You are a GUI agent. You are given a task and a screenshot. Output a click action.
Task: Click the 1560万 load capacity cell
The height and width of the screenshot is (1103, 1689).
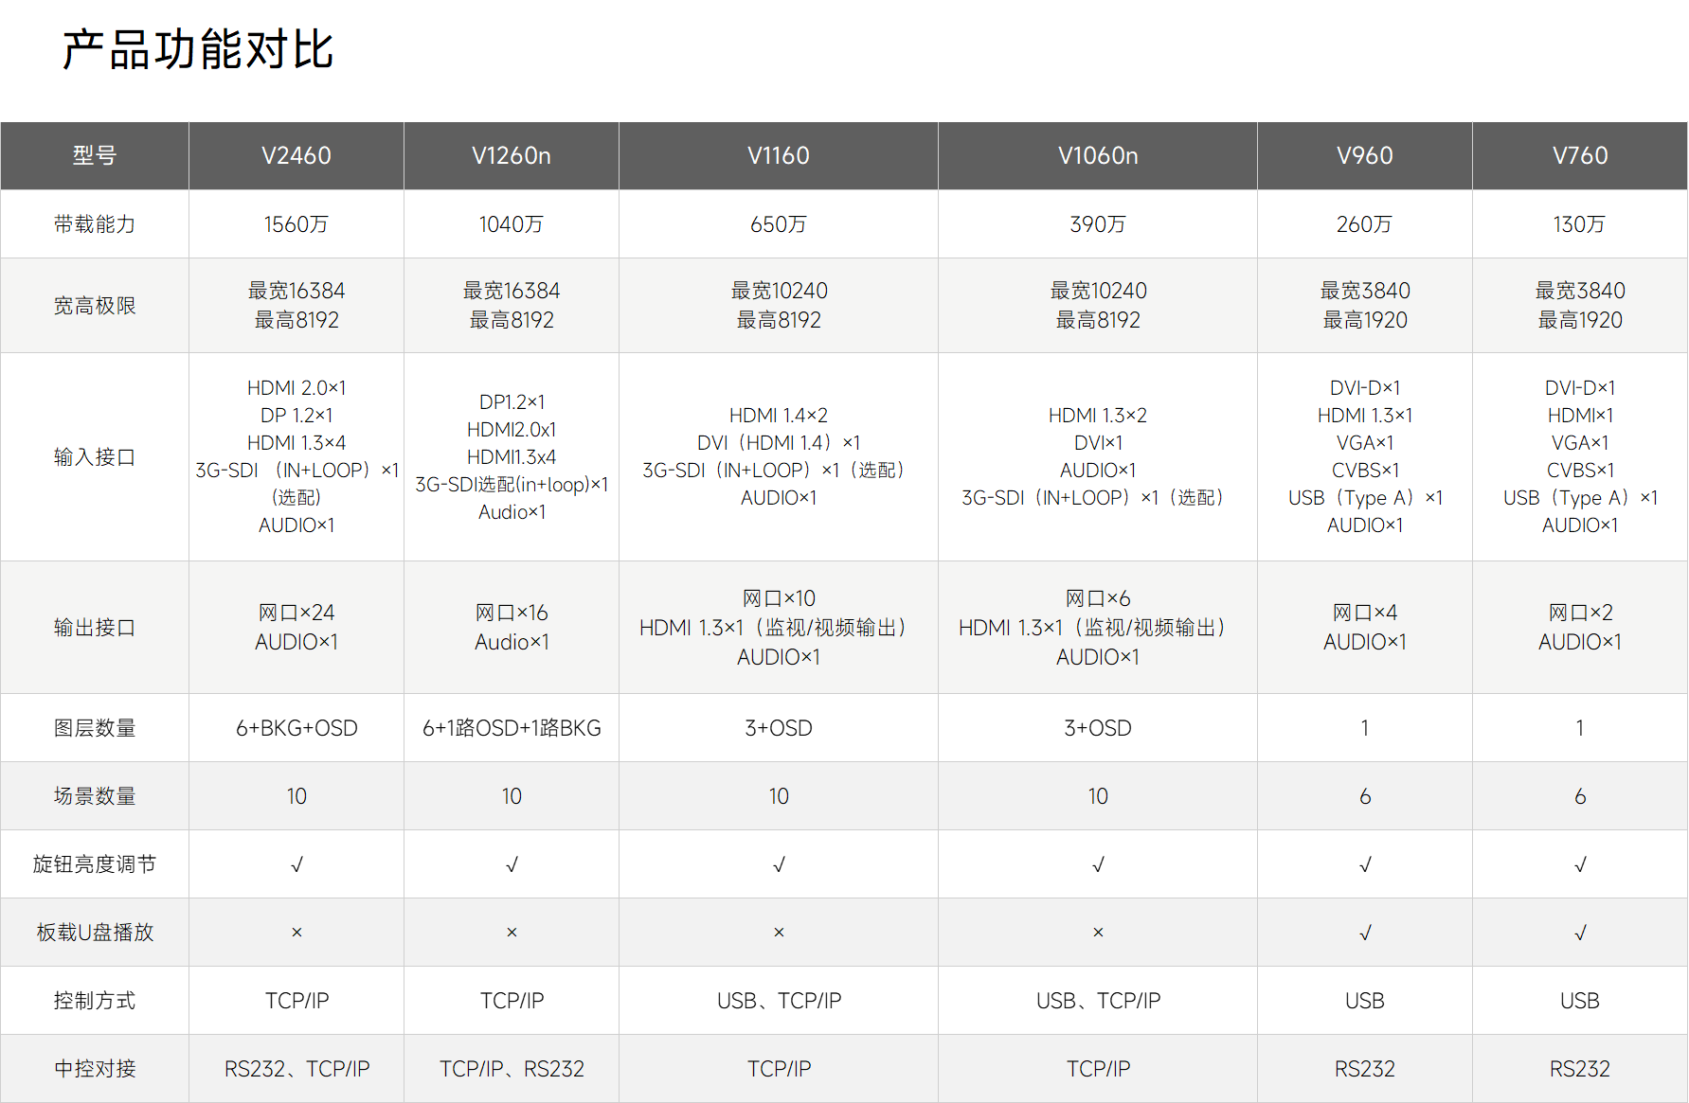coord(296,224)
